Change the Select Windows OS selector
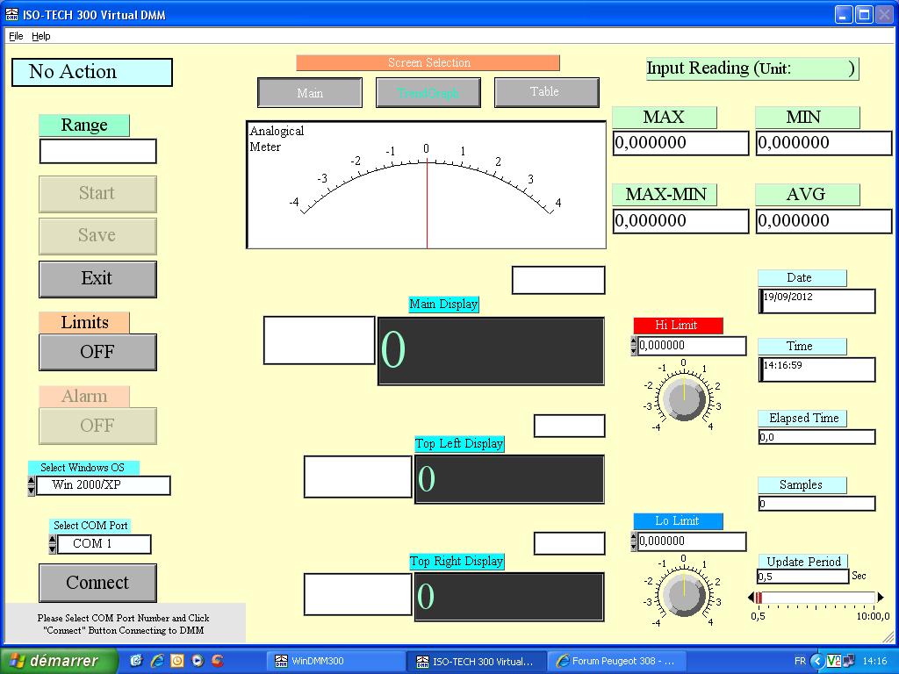 (32, 485)
